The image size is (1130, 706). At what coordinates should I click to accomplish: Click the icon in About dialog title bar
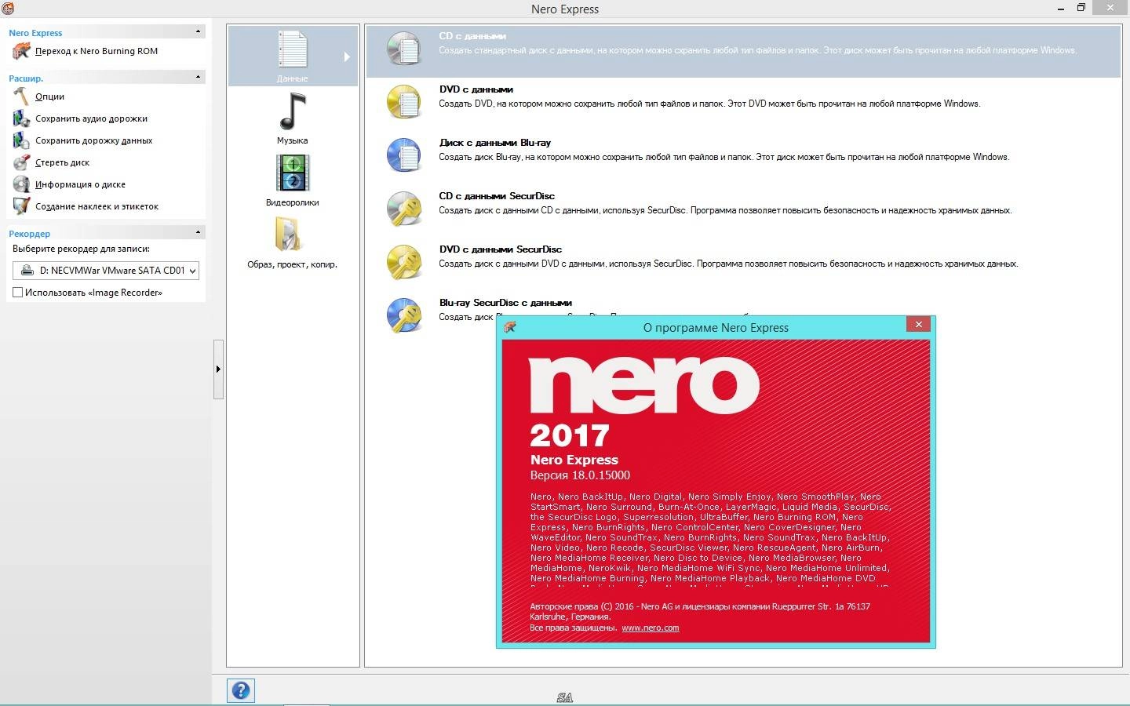point(510,327)
